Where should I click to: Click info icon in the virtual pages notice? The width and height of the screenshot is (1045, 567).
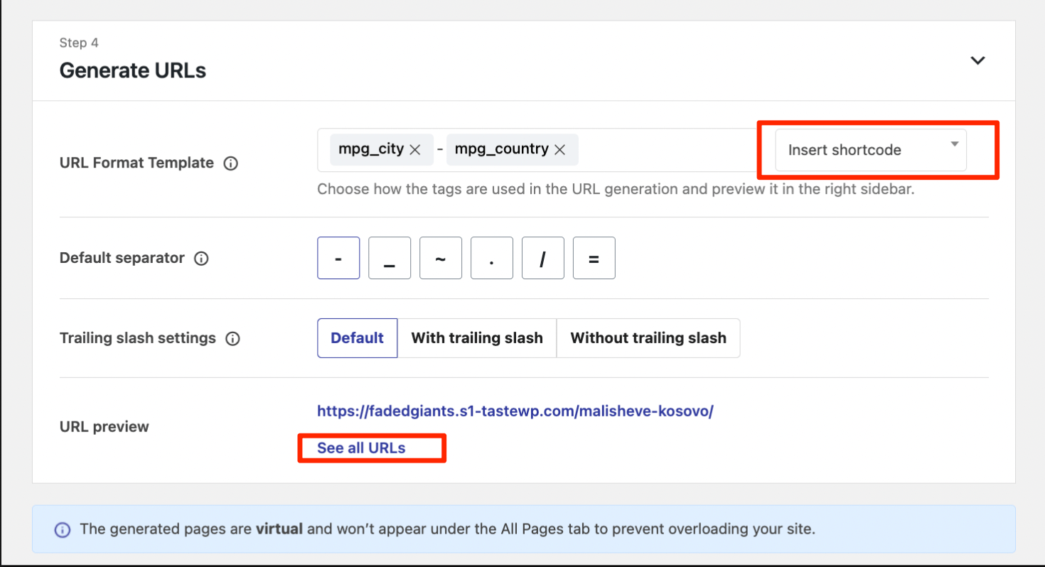coord(63,530)
